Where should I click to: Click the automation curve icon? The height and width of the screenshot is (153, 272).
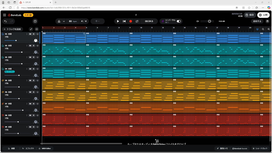(x=31, y=29)
